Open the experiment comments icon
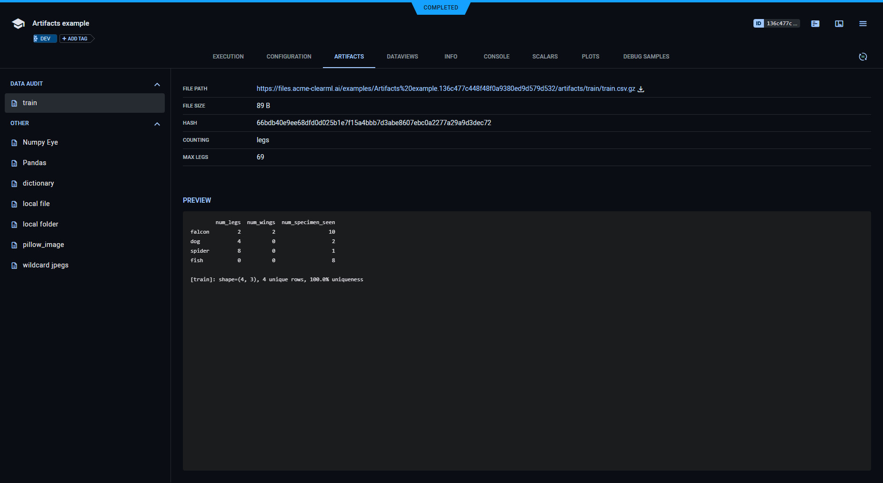This screenshot has width=883, height=483. [x=815, y=23]
